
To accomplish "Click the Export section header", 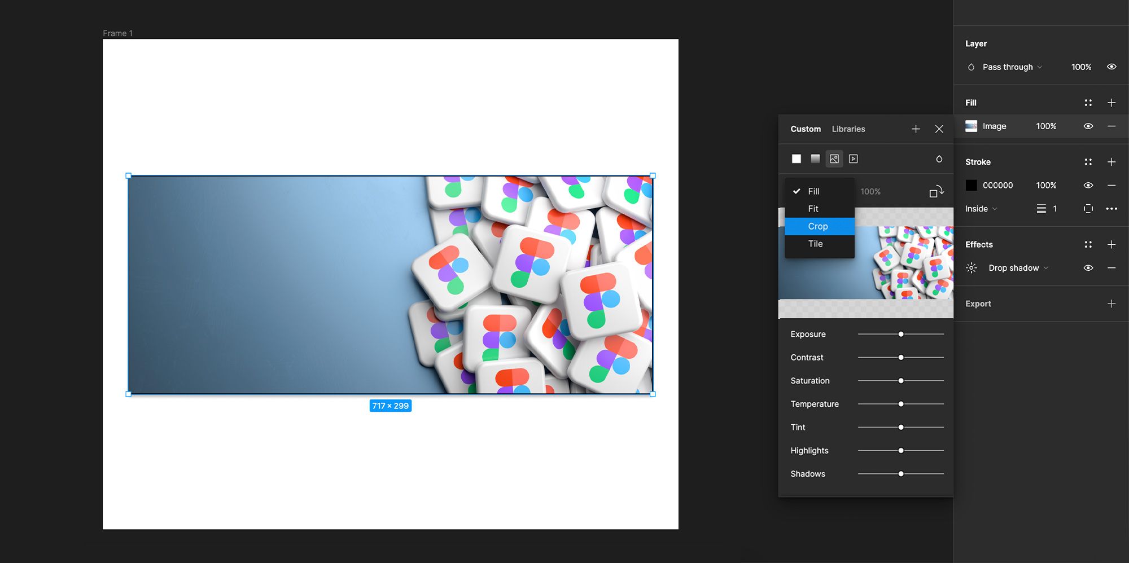I will [978, 304].
